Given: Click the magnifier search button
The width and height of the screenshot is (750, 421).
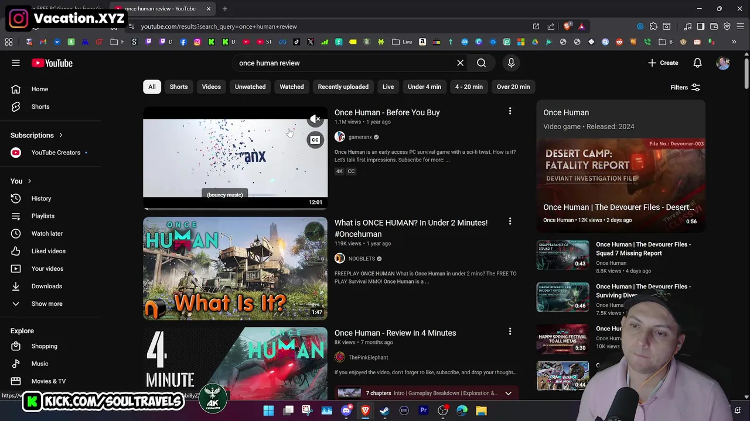Looking at the screenshot, I should point(481,63).
